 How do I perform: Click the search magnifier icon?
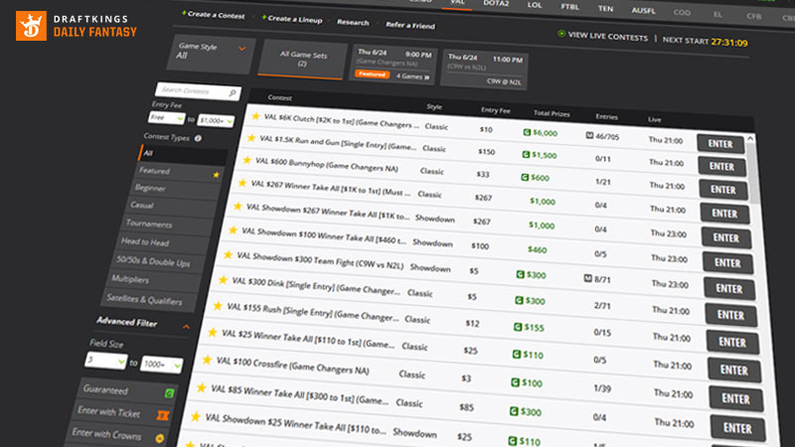click(233, 92)
